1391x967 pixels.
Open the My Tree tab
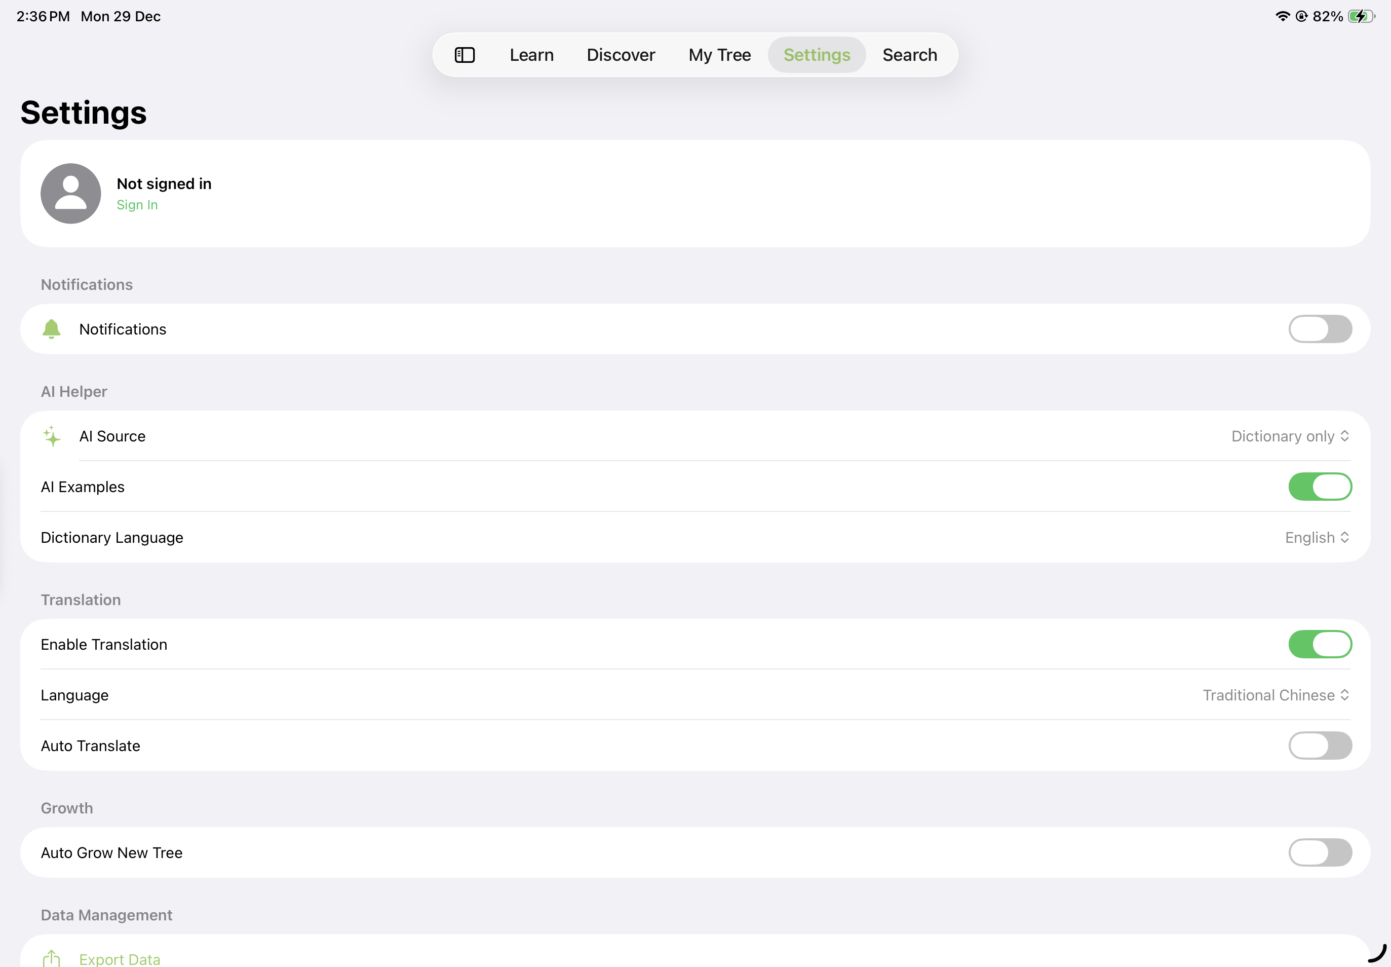click(719, 55)
